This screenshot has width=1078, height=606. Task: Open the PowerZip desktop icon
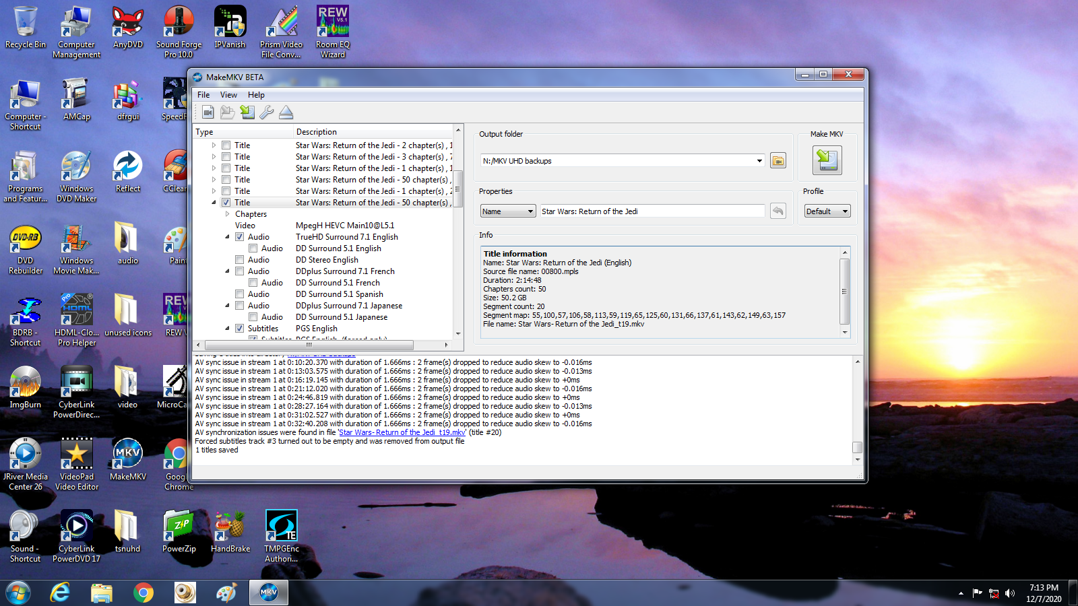[x=179, y=532]
